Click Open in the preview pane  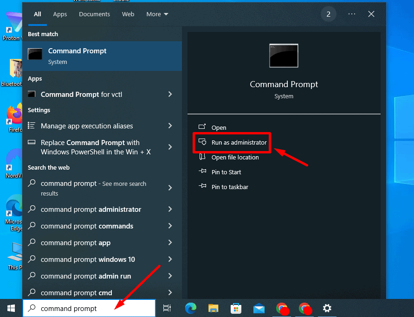(219, 127)
